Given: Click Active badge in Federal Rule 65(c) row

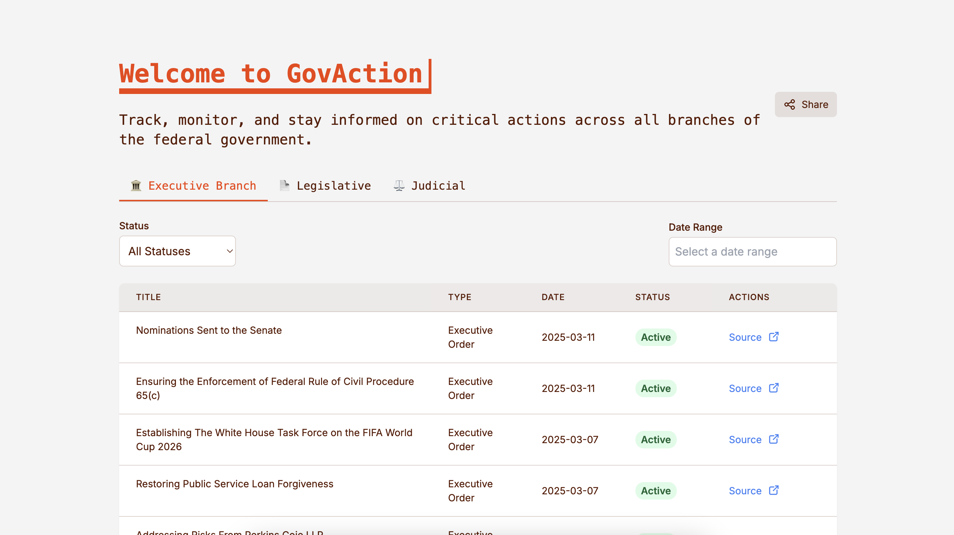Looking at the screenshot, I should click(x=655, y=388).
